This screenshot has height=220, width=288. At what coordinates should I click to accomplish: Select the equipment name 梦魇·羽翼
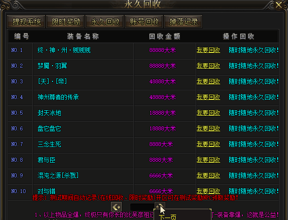coord(52,66)
